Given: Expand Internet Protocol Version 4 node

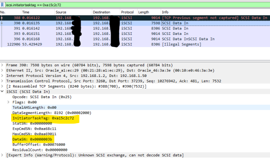Looking at the screenshot, I should tap(2, 76).
